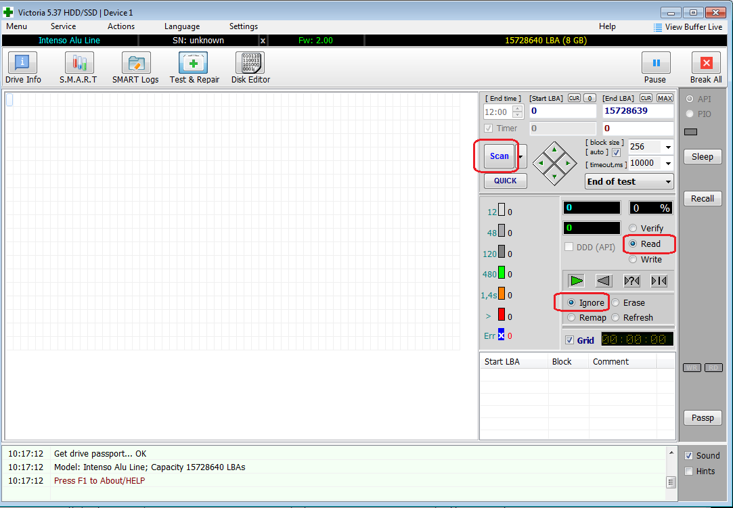Open the Service menu
Viewport: 733px width, 508px height.
63,26
